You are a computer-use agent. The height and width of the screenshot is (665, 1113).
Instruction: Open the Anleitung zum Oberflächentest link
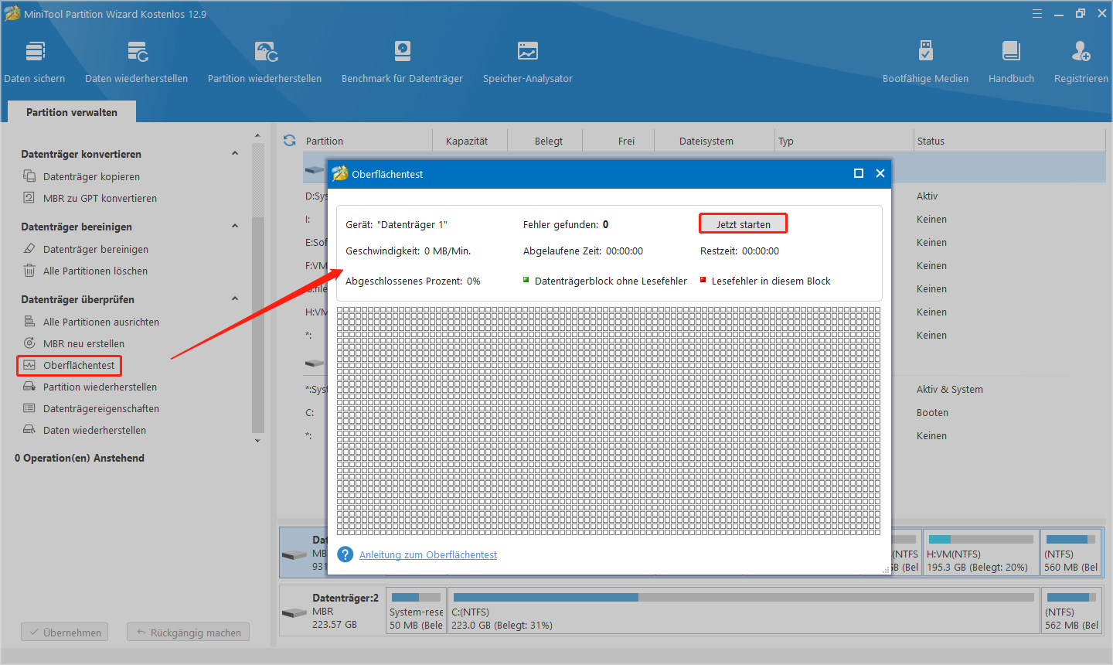point(428,554)
